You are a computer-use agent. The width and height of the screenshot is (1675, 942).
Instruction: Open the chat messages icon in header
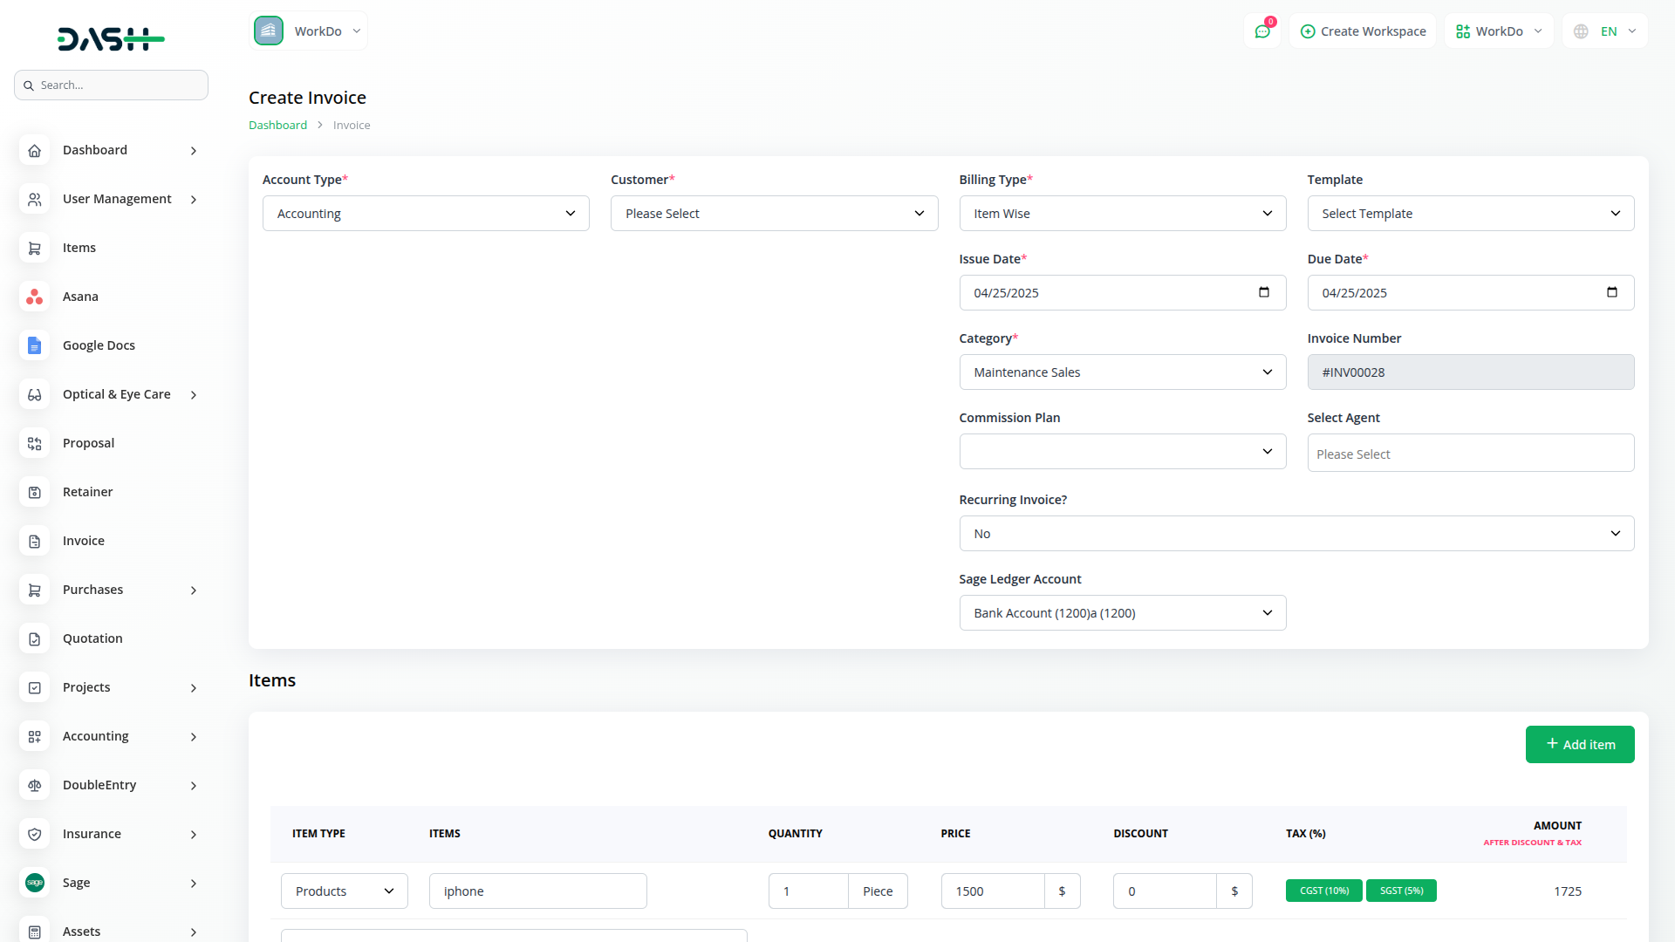[1262, 31]
